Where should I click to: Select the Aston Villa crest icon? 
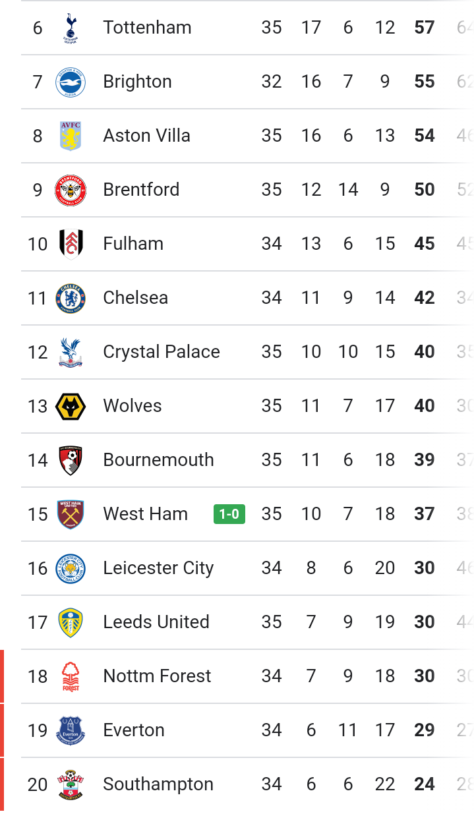tap(71, 136)
